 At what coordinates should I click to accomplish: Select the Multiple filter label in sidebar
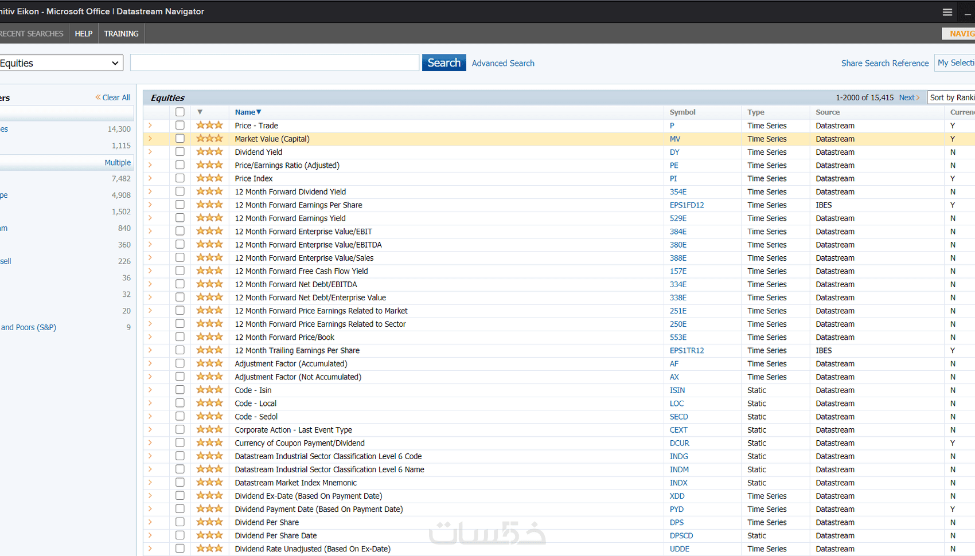[118, 163]
